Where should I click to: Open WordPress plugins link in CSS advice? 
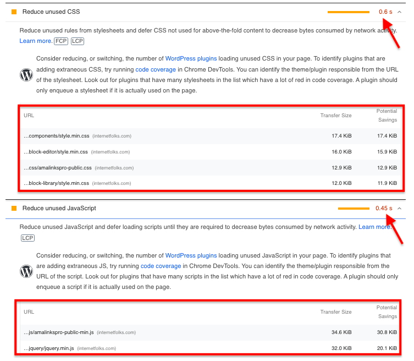[191, 59]
